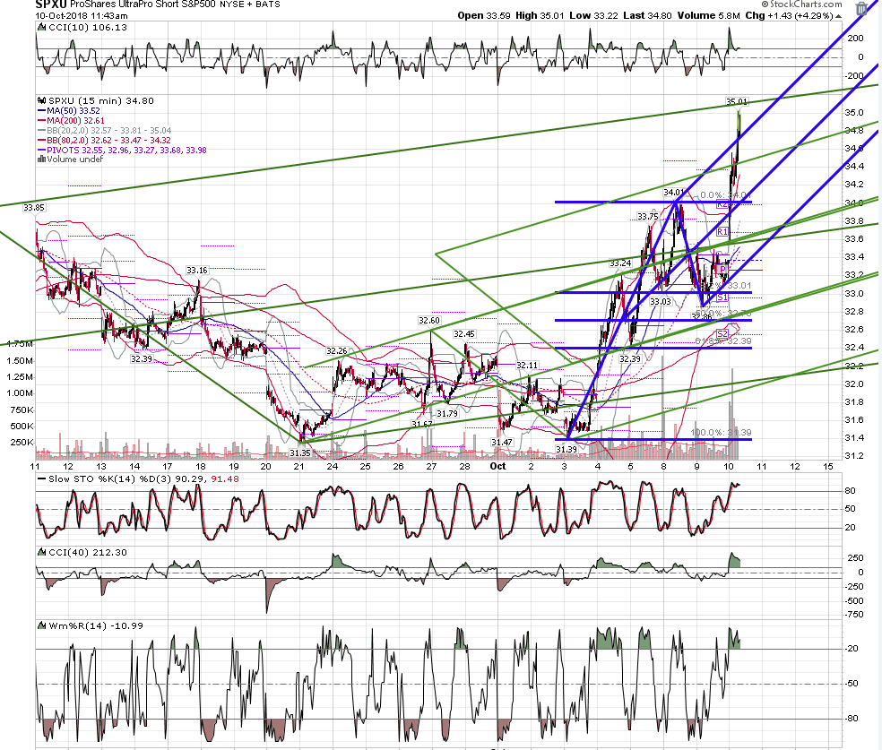
Task: Click the S1 pivot marker
Action: 722,297
